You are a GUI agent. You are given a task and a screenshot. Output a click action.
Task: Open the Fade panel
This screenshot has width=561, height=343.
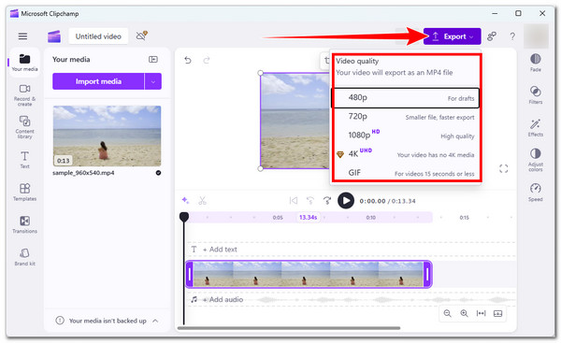pyautogui.click(x=535, y=63)
